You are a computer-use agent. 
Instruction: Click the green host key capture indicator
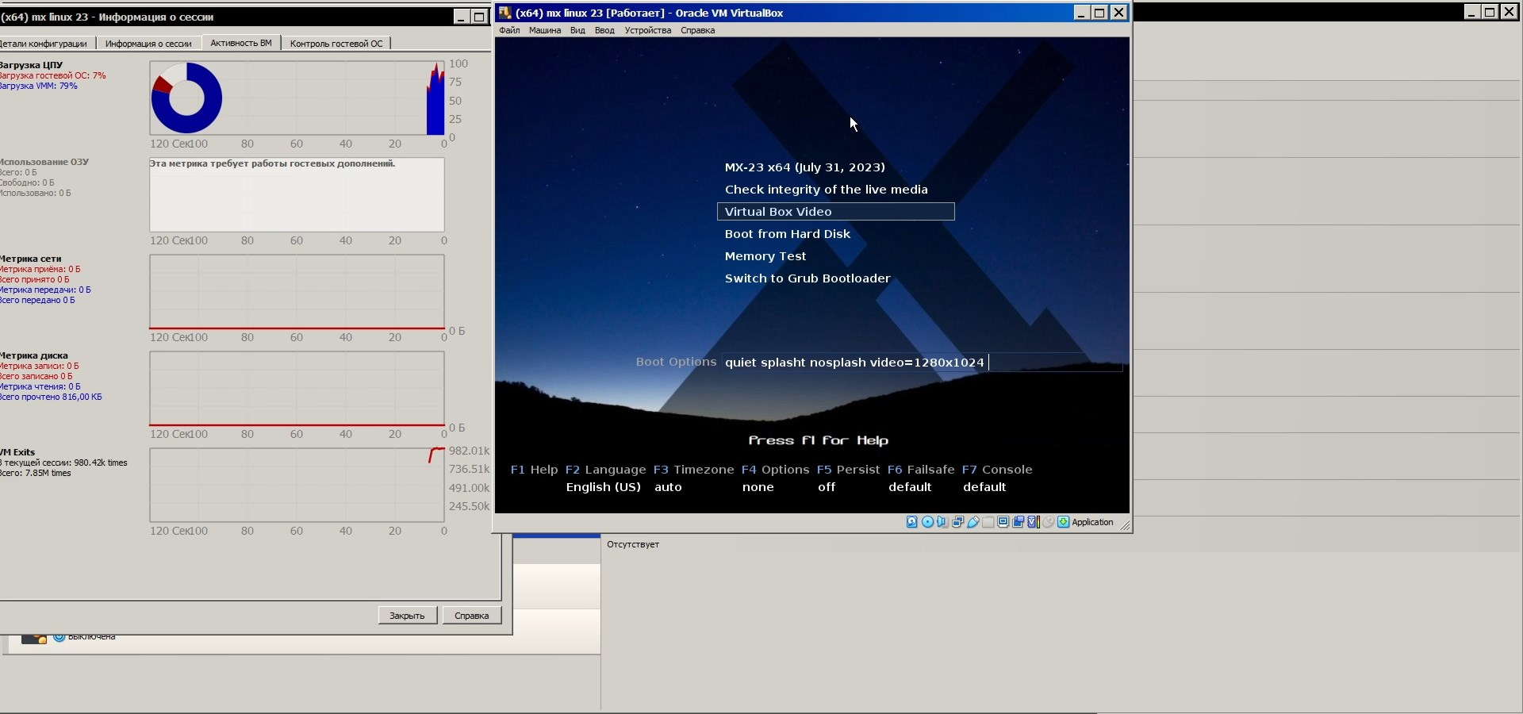pos(1064,522)
